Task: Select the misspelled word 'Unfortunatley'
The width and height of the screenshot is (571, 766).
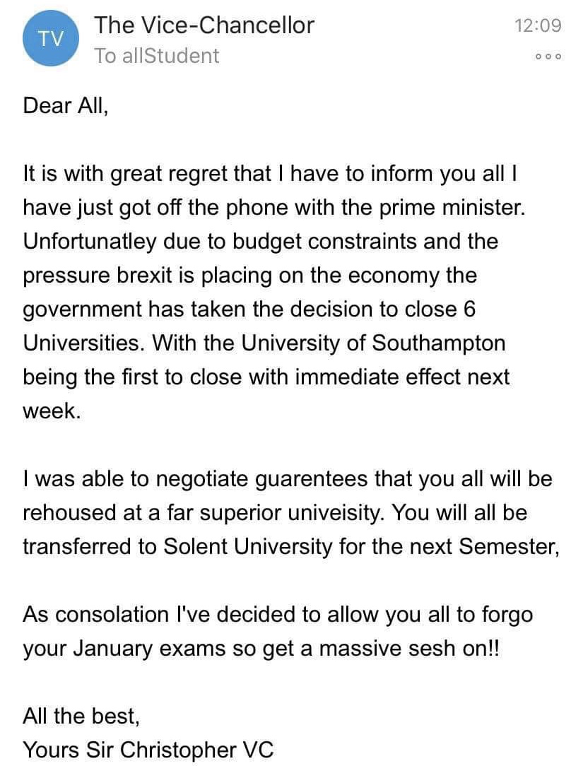Action: pyautogui.click(x=89, y=242)
